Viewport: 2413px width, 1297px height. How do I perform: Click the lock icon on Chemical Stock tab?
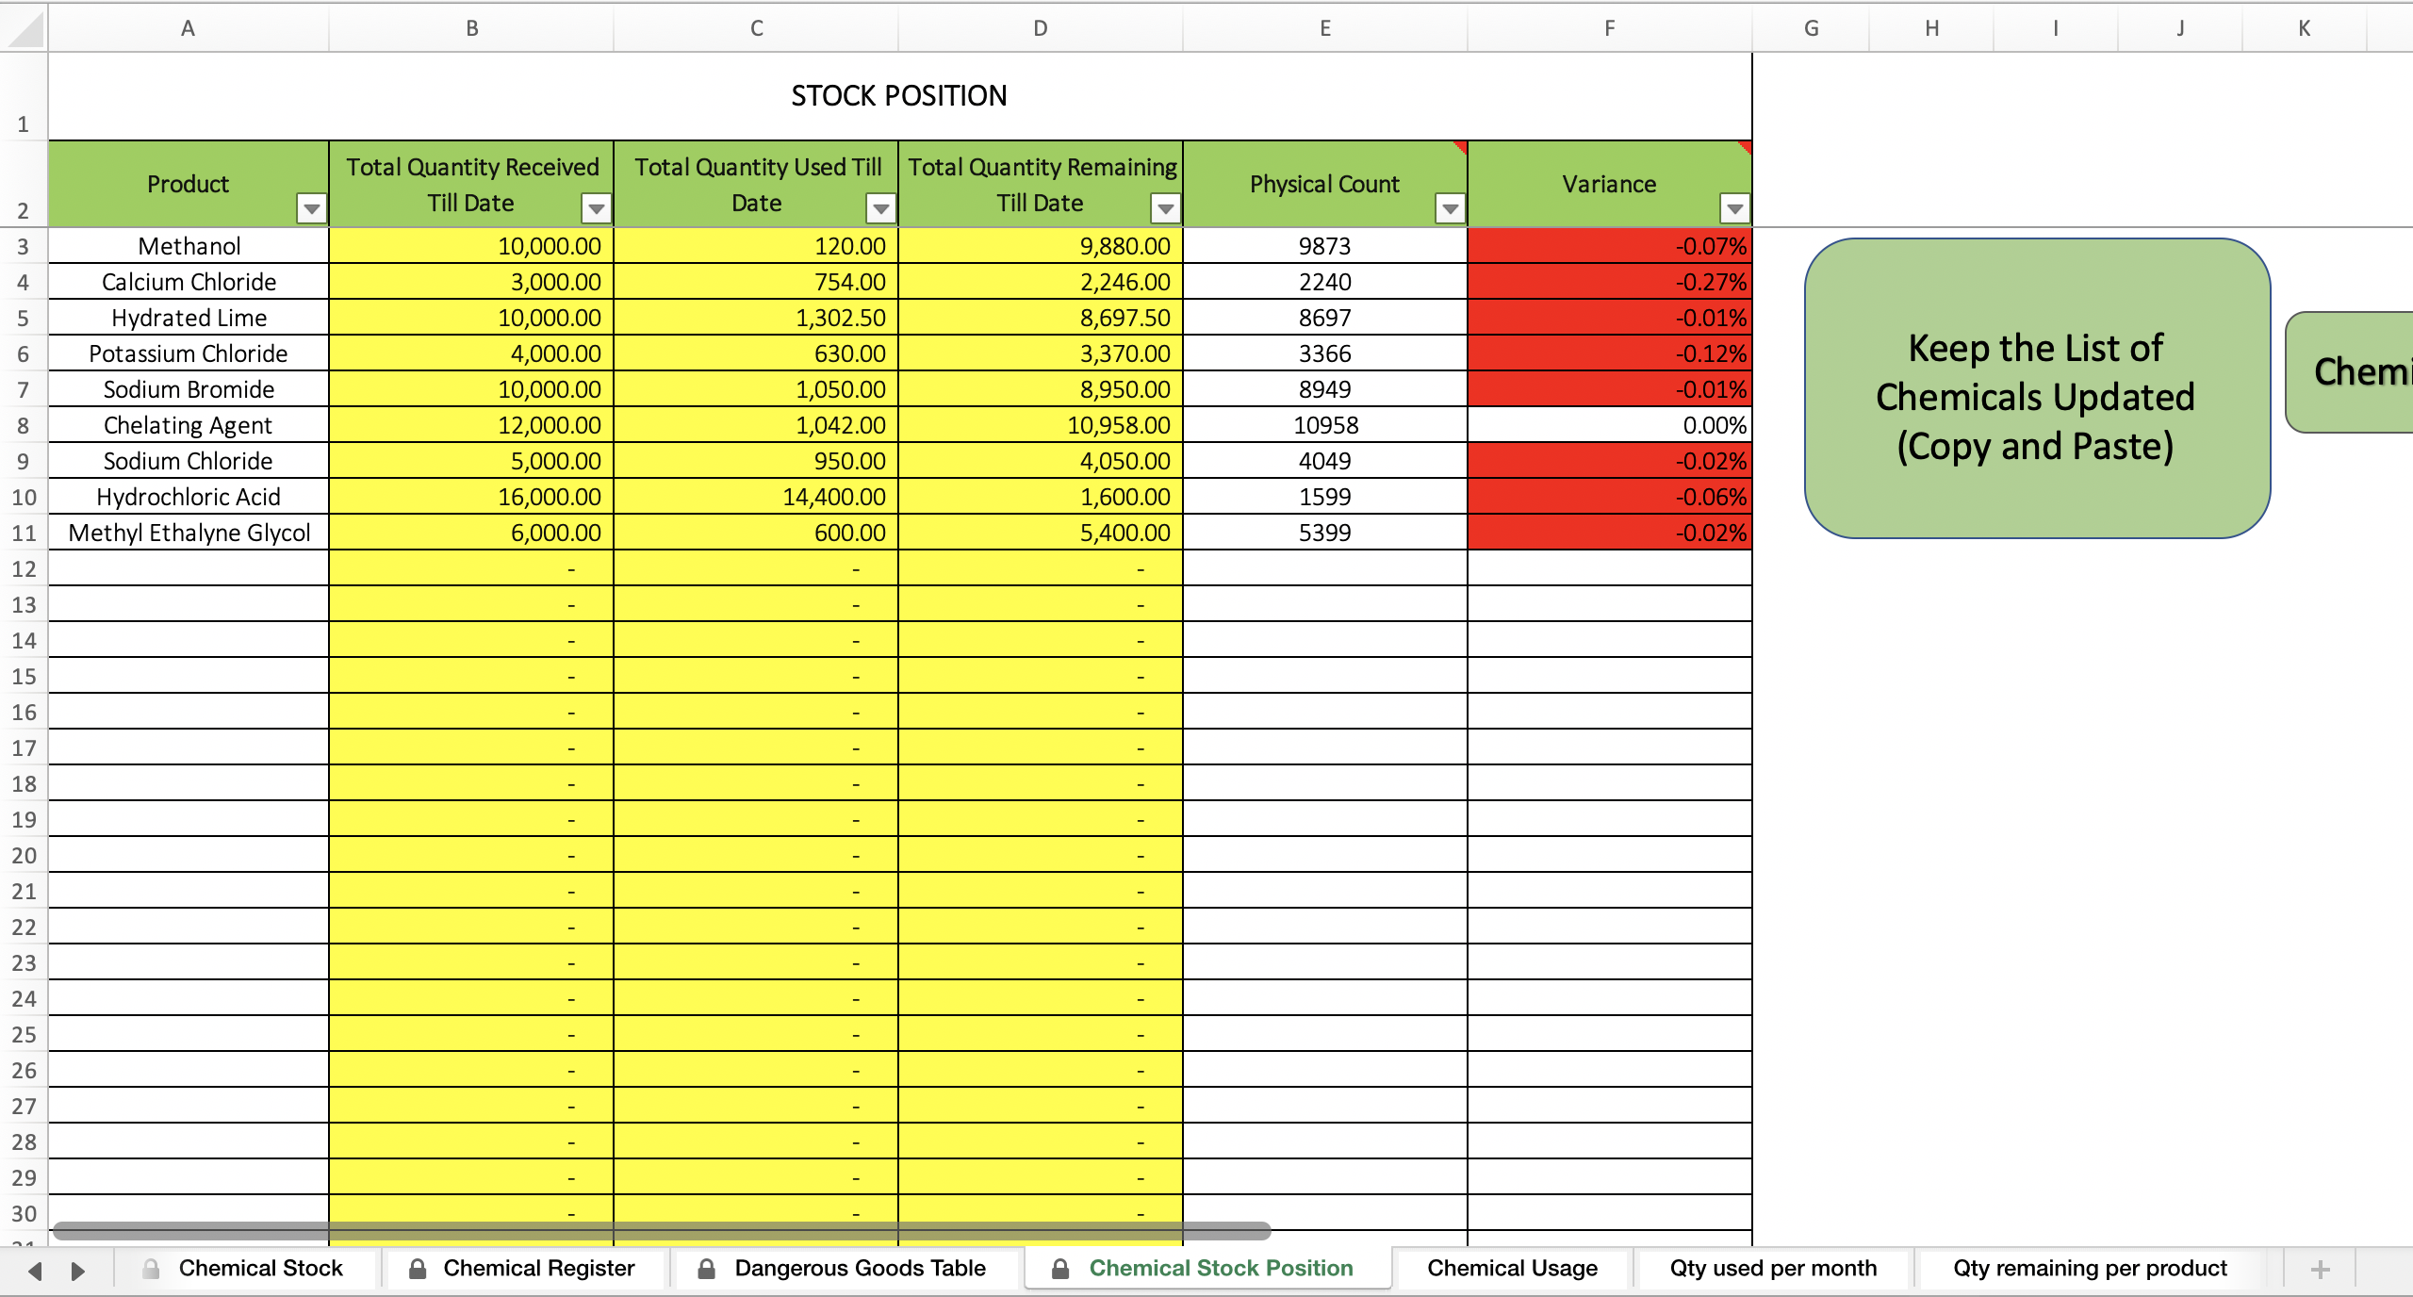(x=151, y=1268)
